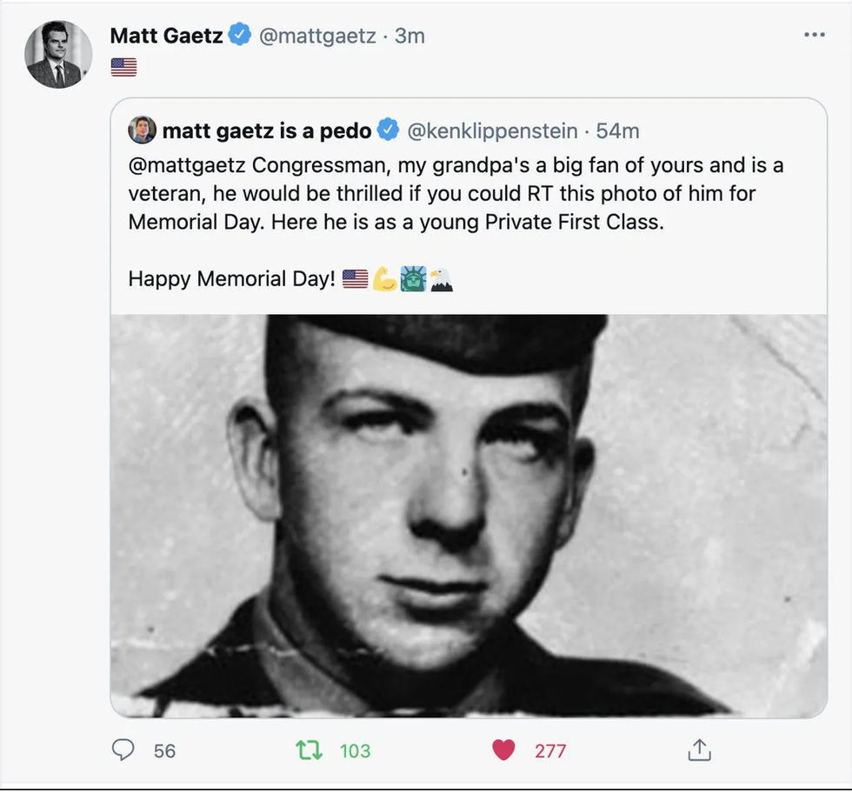
Task: Click the blue verified badge beside Matt Gaetz
Action: coord(239,35)
